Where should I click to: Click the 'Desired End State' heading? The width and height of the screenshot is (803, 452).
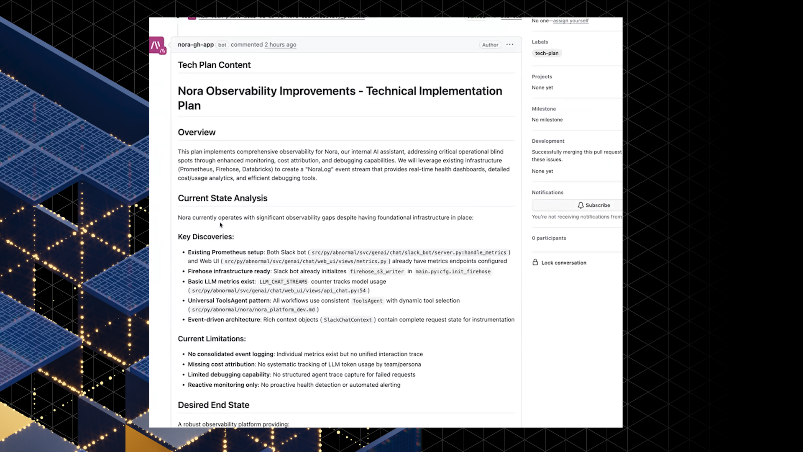213,405
